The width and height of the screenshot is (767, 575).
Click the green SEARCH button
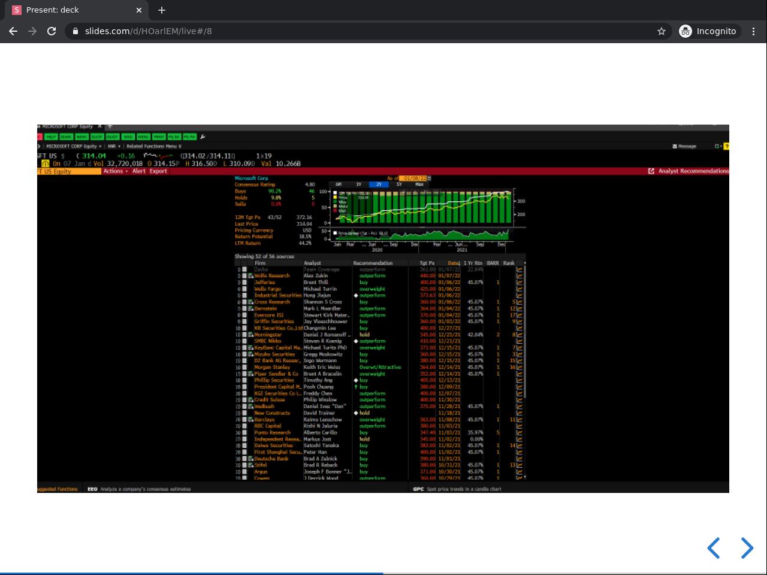(x=66, y=137)
